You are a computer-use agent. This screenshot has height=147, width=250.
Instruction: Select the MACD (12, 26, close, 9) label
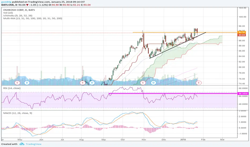coord(18,113)
